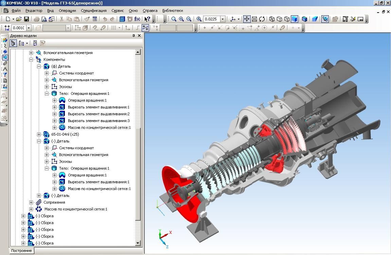Open the zoom scale 0.0225 dropdown
Viewport: 391px width, 255px height.
(x=223, y=19)
